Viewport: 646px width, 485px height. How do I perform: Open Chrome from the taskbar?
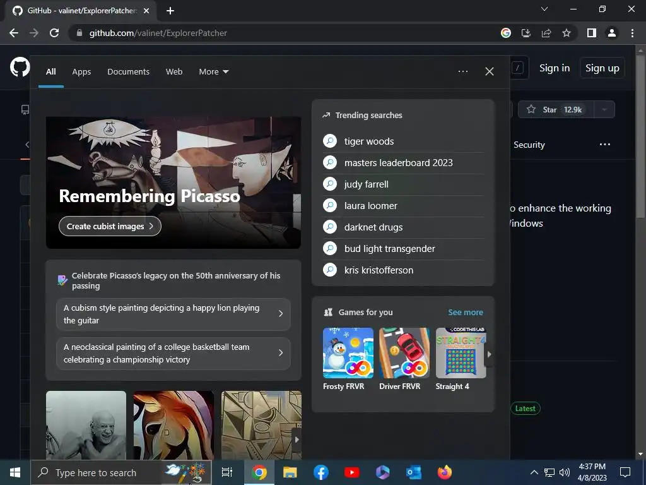[259, 472]
